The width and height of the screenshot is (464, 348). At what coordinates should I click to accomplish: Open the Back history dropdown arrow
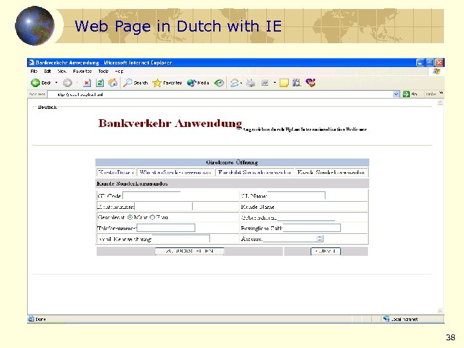[56, 83]
